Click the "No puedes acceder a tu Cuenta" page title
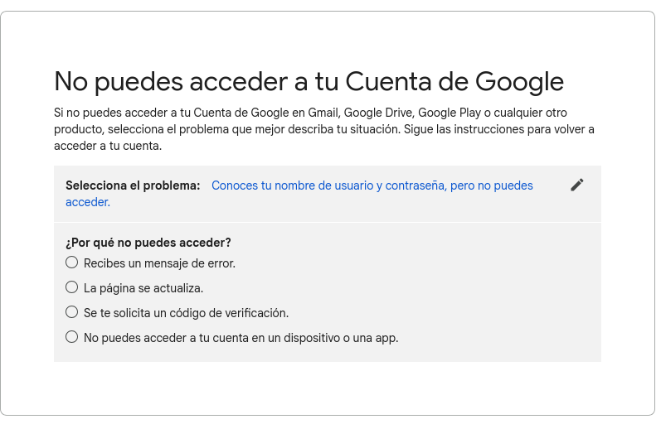The image size is (661, 424). click(x=309, y=81)
